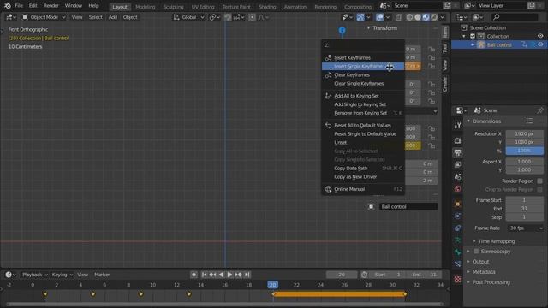Choose Insert Keyframes from context menu
The image size is (548, 308).
pos(363,57)
